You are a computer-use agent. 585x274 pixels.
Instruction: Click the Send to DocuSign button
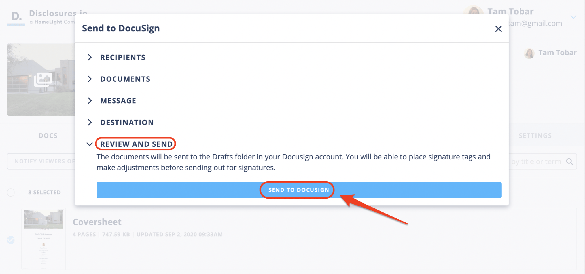pos(299,190)
